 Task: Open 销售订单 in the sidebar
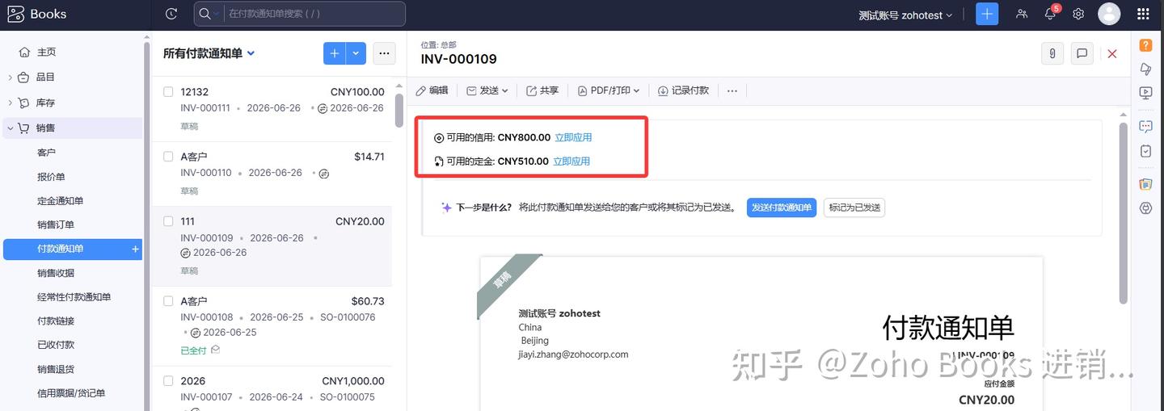point(56,224)
